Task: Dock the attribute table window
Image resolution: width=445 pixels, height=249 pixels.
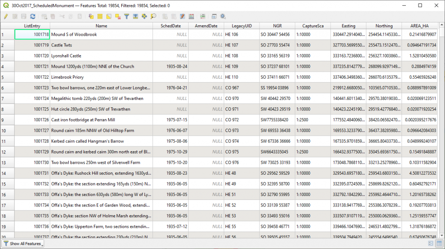Action: (x=214, y=17)
